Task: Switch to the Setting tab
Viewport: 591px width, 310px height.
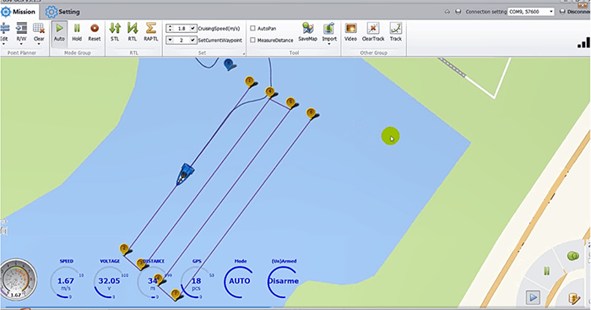Action: (x=62, y=12)
